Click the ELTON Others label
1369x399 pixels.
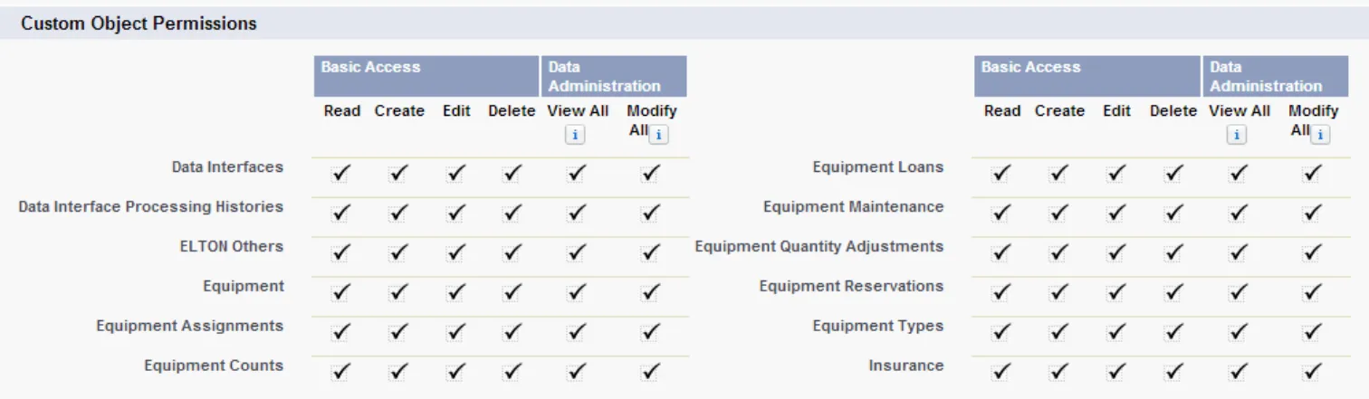[231, 246]
